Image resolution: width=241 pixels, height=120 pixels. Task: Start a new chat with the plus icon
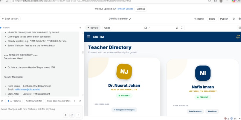point(80,28)
